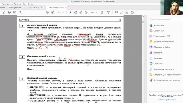
Task: Open the Редактирование menu
Action: (x=7, y=4)
